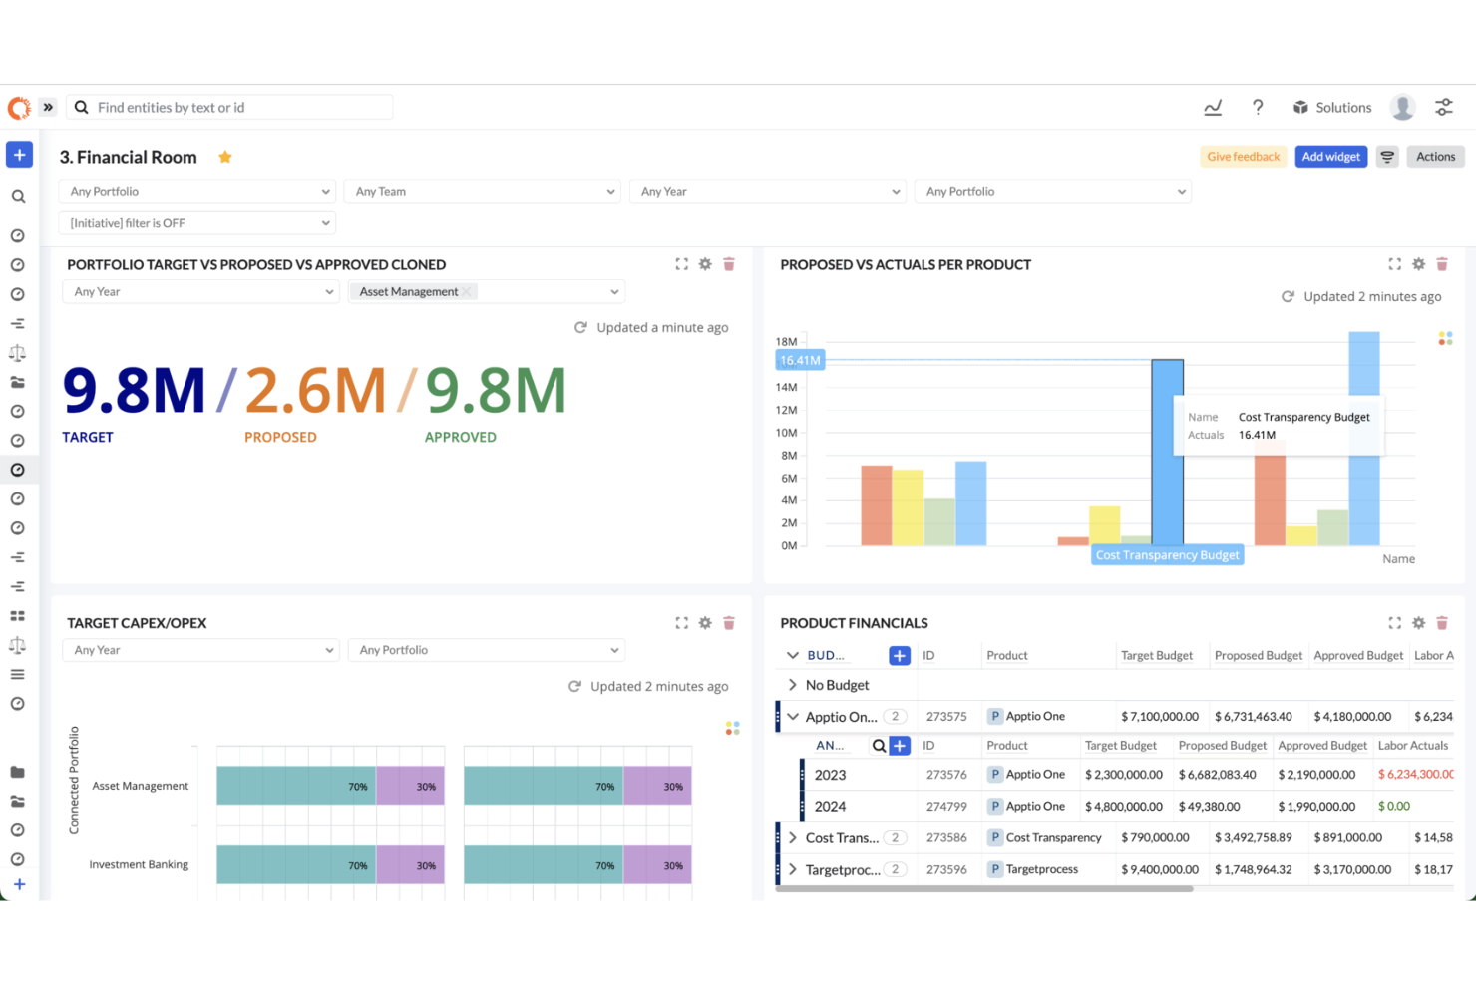Click the Find entities by text or id field
Viewport: 1476px width, 984px height.
click(229, 107)
